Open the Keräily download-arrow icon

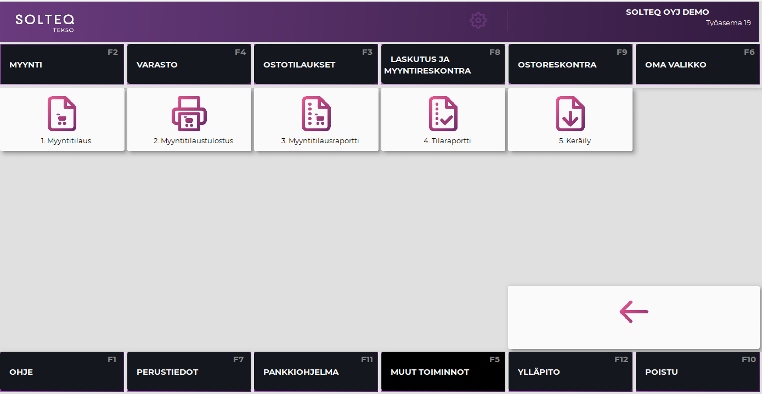[x=570, y=114]
